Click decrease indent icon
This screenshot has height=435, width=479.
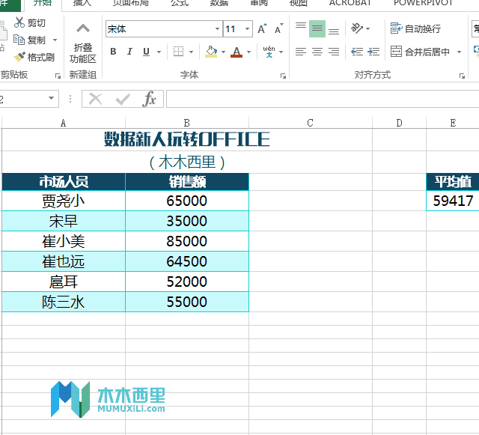point(357,52)
